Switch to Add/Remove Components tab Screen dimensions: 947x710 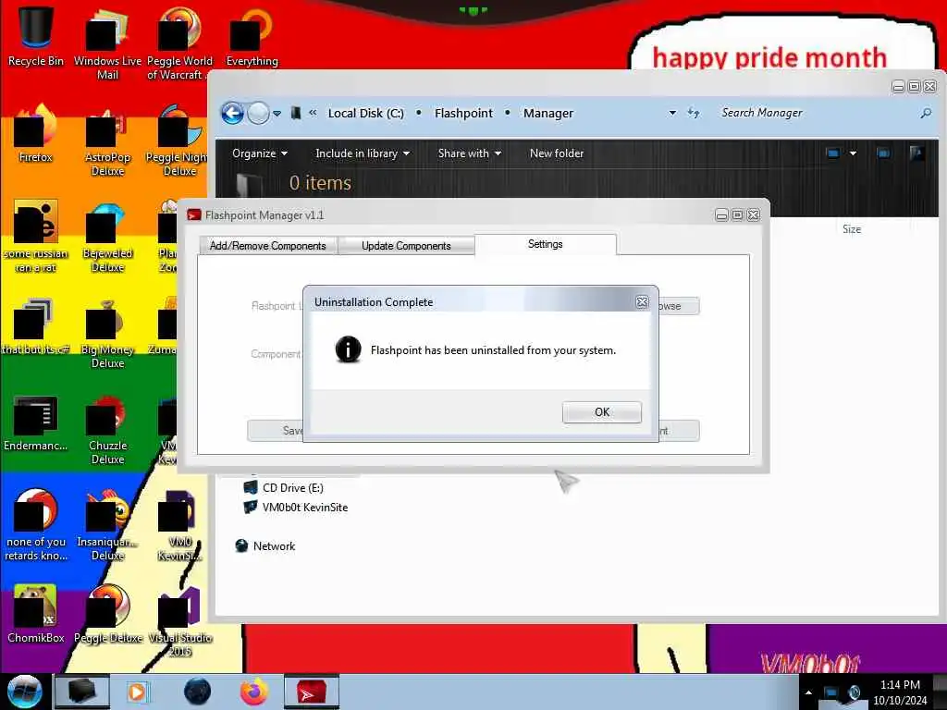click(x=267, y=246)
